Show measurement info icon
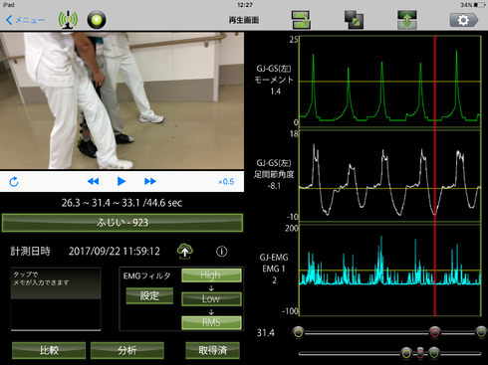This screenshot has height=365, width=488. point(222,252)
